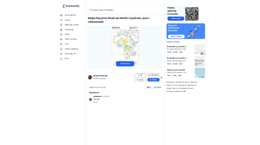260x145 pixels.
Task: Open Szukaj from the sidebar
Action: pos(67,20)
